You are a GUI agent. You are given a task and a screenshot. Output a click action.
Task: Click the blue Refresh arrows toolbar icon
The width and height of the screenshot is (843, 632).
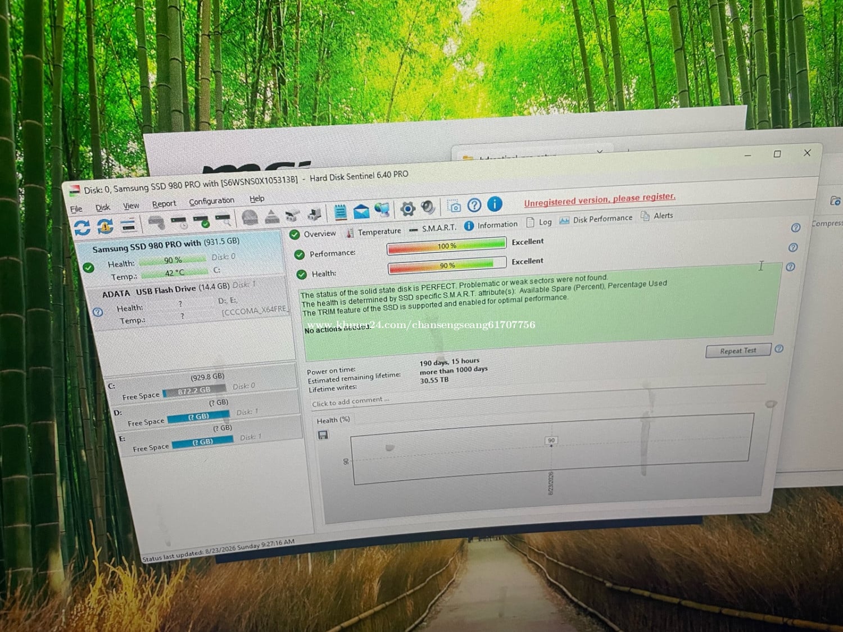[82, 228]
